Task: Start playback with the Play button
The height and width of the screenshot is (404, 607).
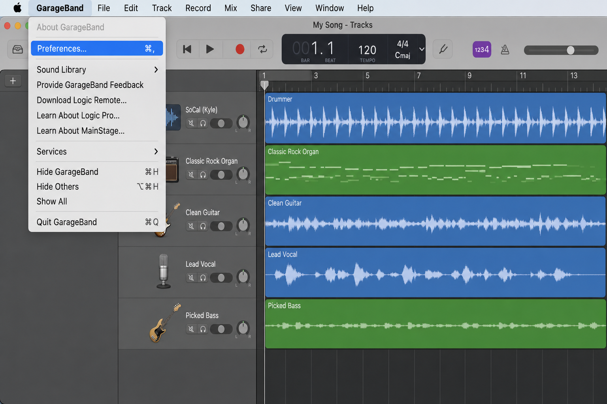Action: point(210,49)
